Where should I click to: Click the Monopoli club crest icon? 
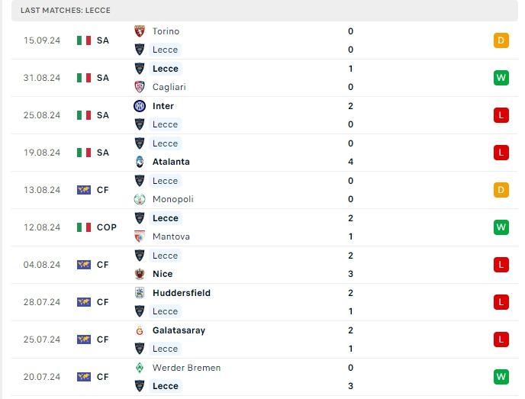pyautogui.click(x=140, y=199)
